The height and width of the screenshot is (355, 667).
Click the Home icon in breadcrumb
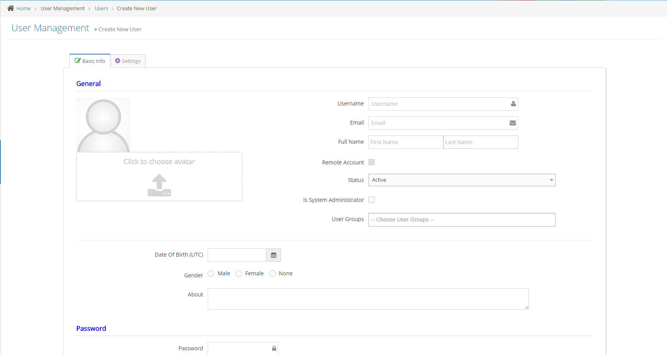(x=11, y=8)
